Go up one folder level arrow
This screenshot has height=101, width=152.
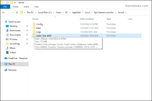coord(17,13)
